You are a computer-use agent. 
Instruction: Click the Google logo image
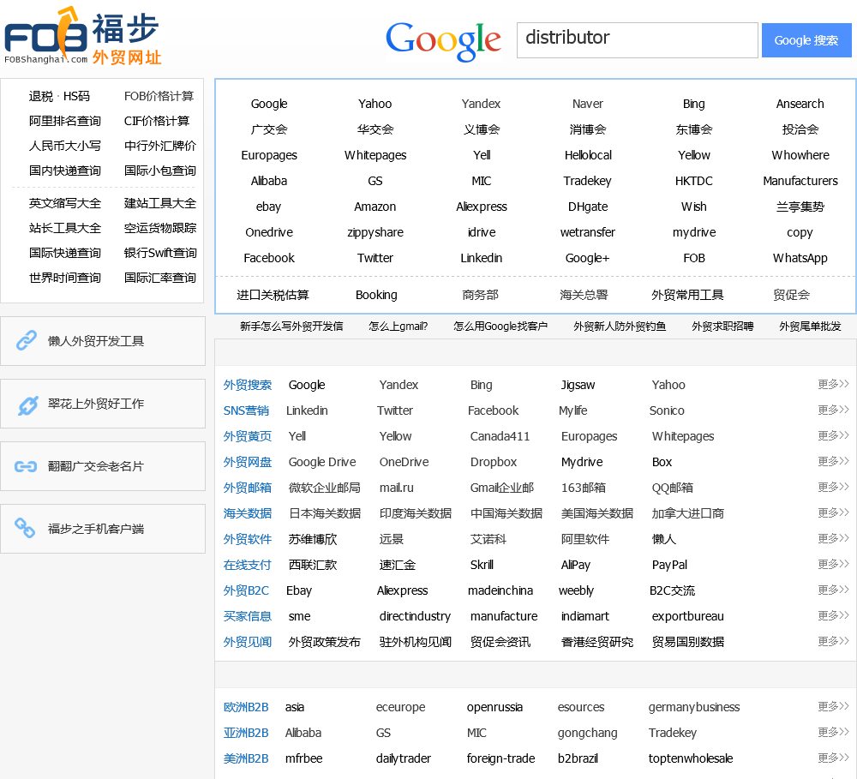(443, 40)
